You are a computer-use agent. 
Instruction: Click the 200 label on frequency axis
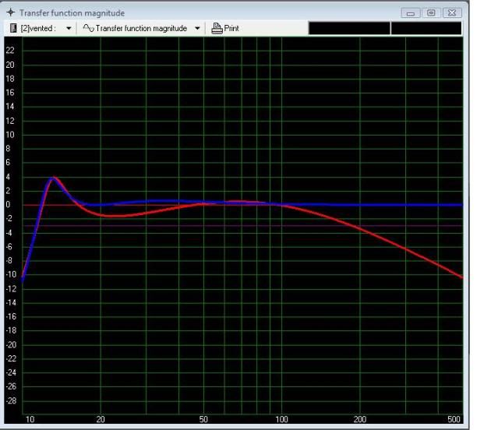click(360, 419)
